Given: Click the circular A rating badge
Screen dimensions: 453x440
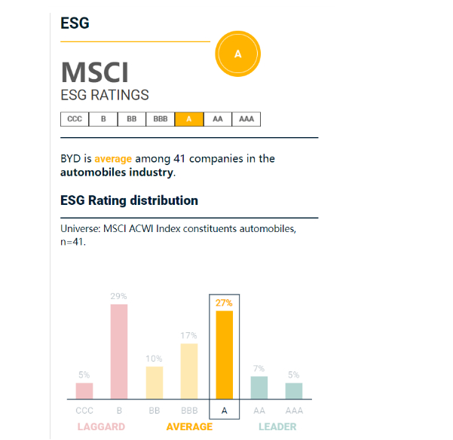Looking at the screenshot, I should (x=238, y=54).
